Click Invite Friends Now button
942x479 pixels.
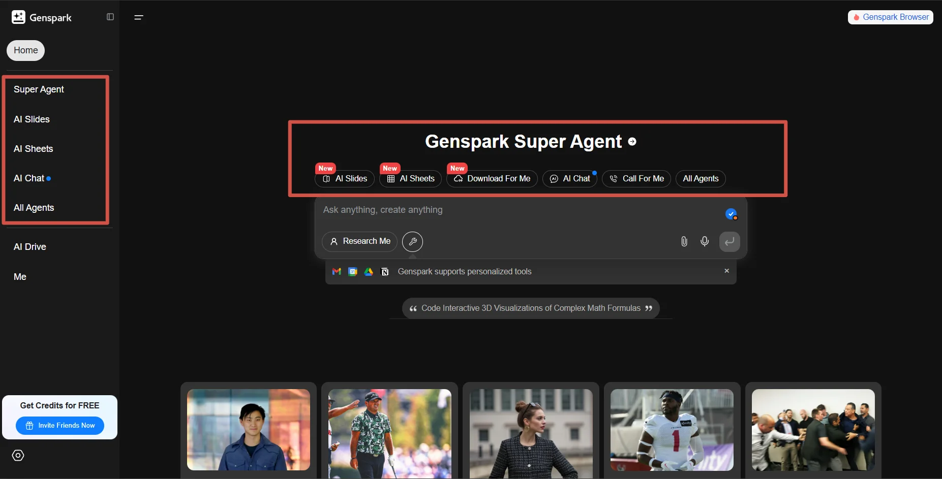(60, 426)
